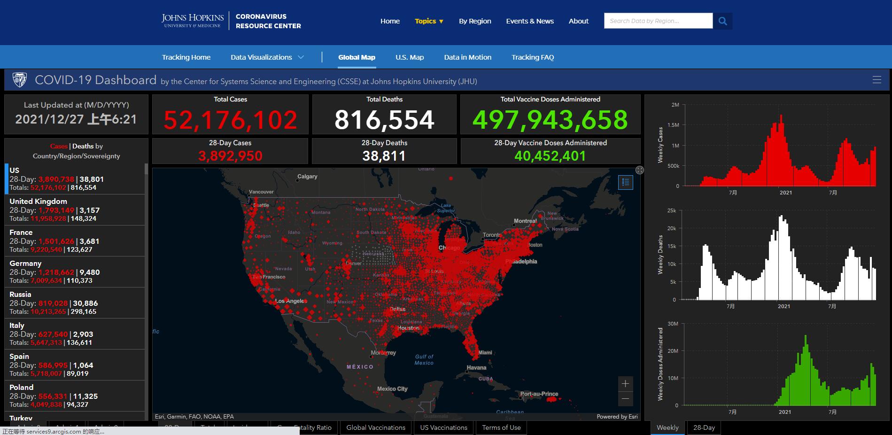Image resolution: width=892 pixels, height=435 pixels.
Task: Open the Global Vaccinations tab
Action: click(376, 427)
